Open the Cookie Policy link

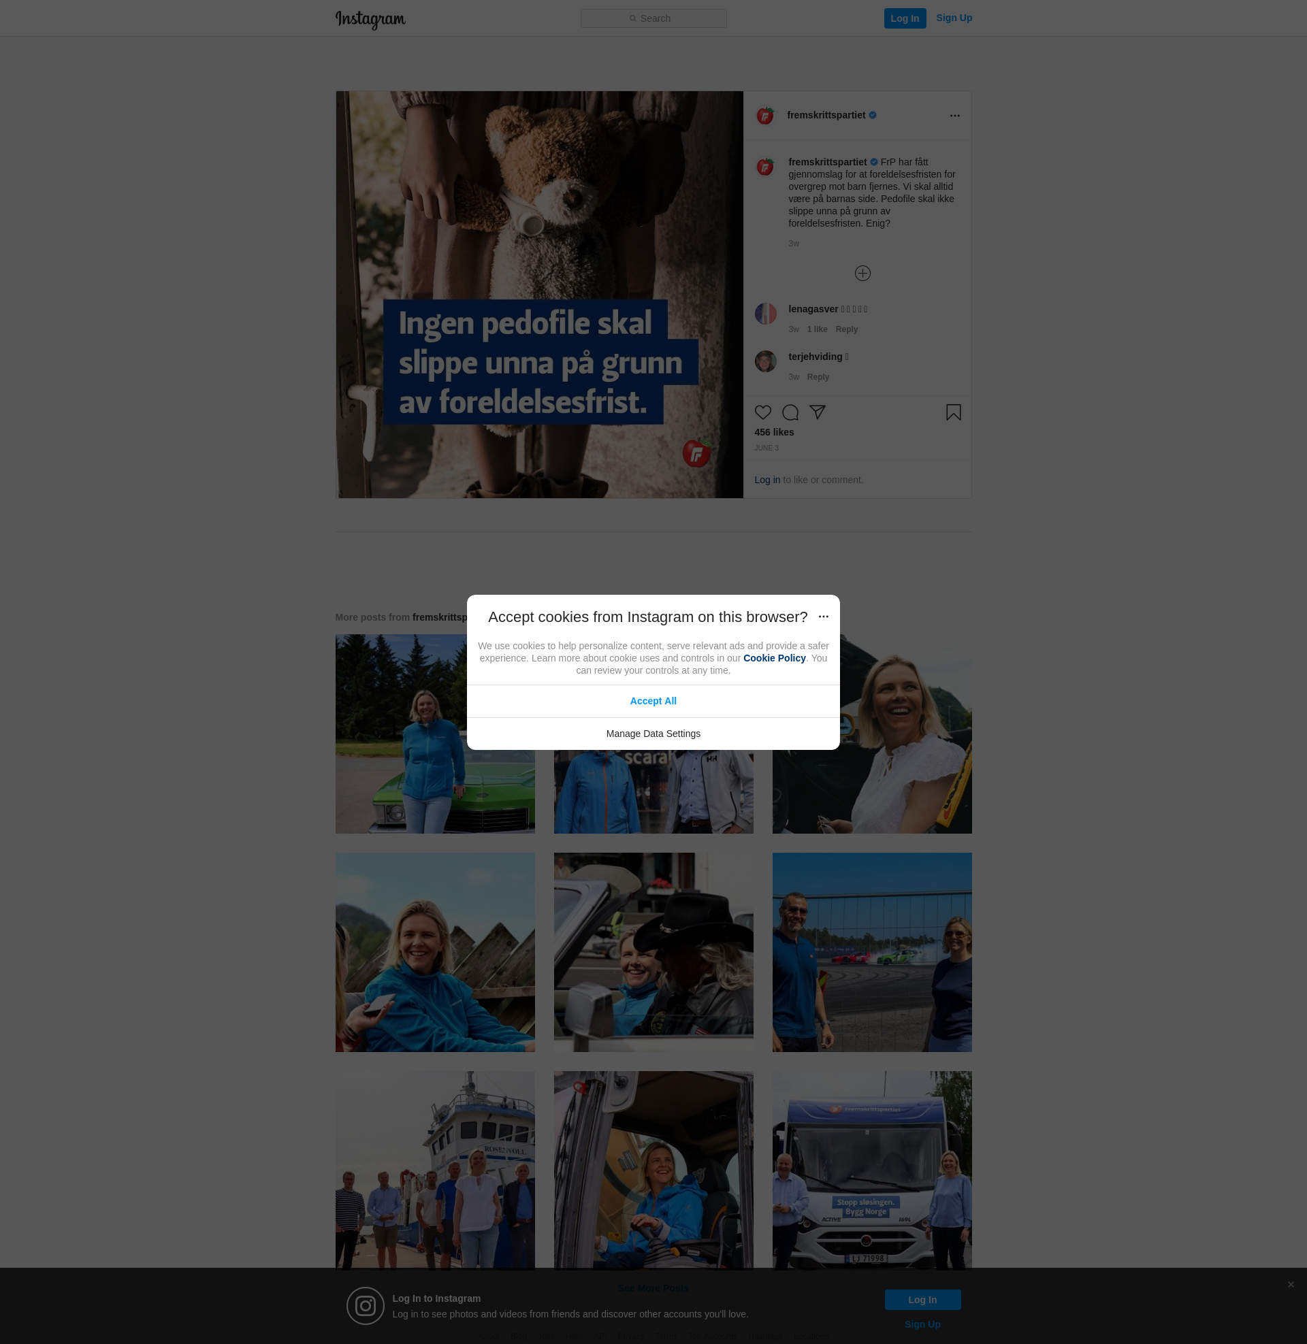[x=773, y=659]
